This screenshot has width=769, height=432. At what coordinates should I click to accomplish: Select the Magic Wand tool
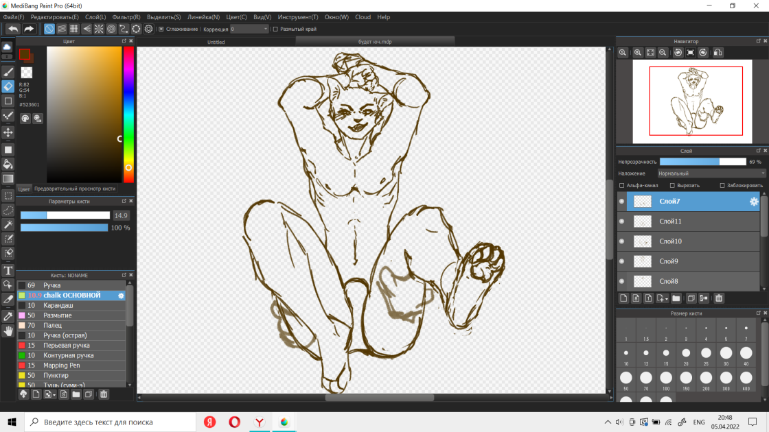(8, 224)
